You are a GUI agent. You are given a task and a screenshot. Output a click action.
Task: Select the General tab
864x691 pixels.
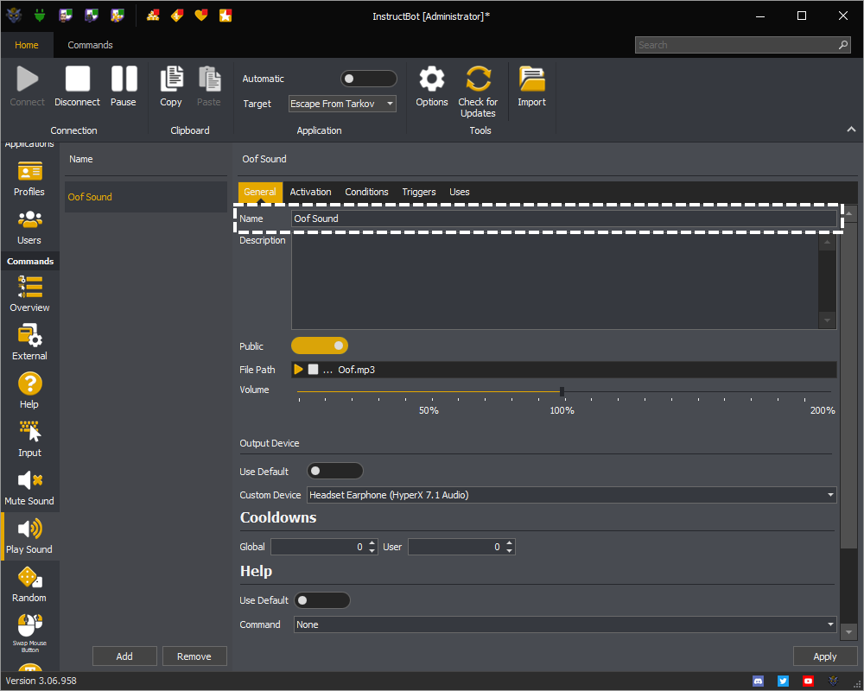pos(260,192)
